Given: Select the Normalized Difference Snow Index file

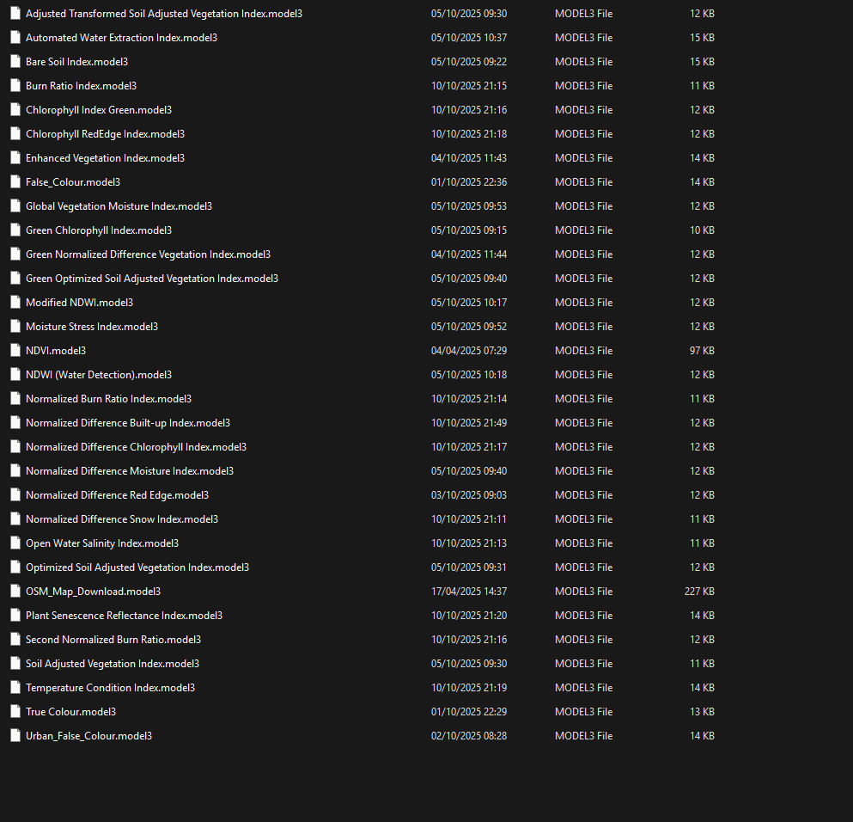Looking at the screenshot, I should pyautogui.click(x=121, y=518).
